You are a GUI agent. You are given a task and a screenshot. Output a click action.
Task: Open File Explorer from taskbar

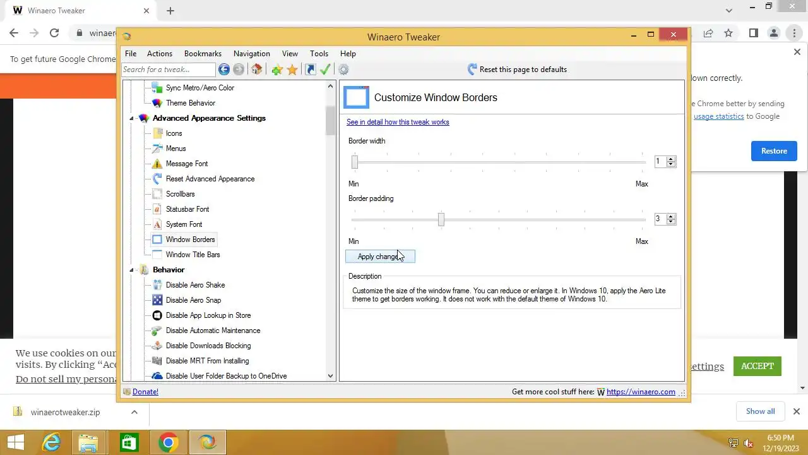(x=89, y=442)
